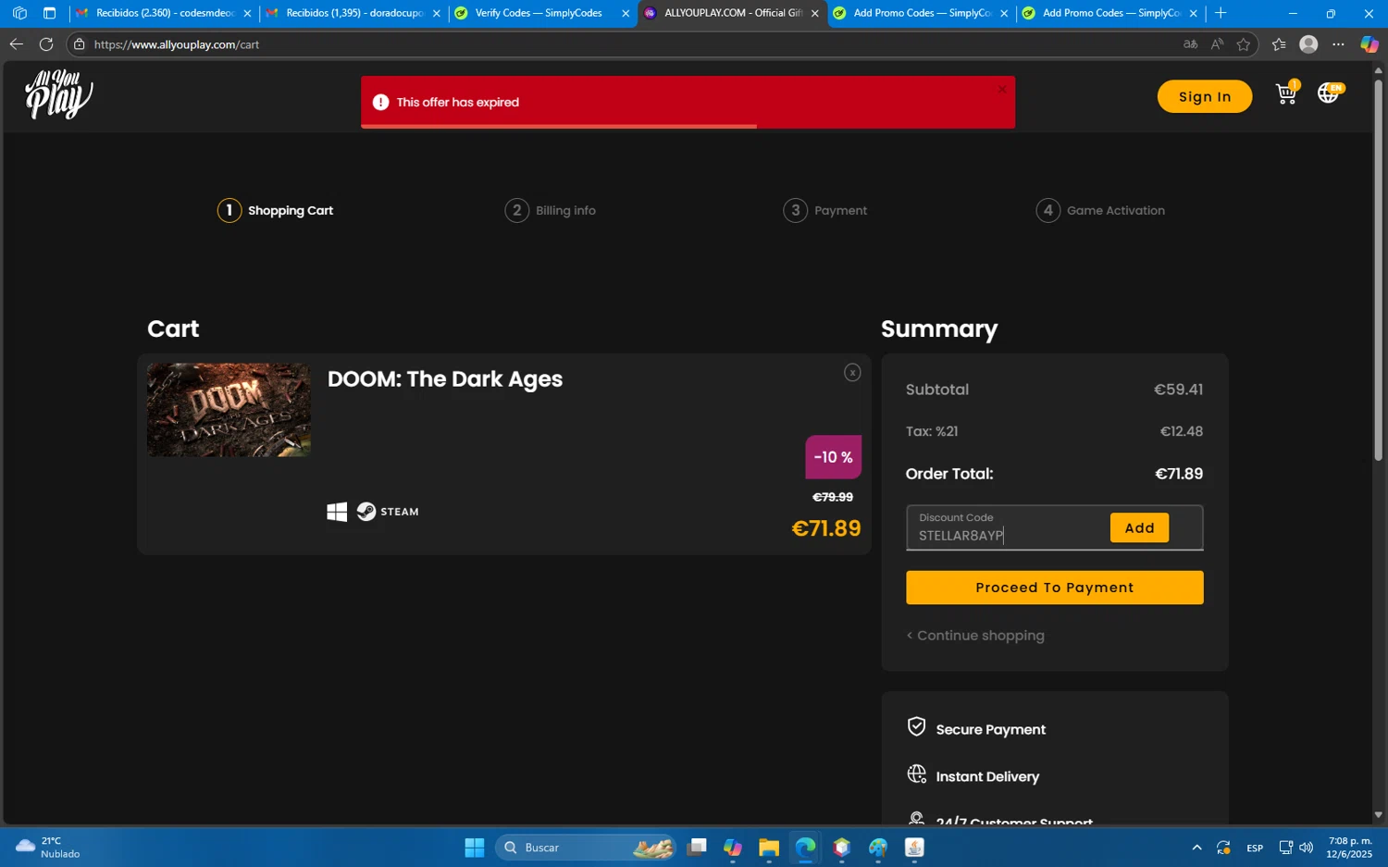Viewport: 1388px width, 867px height.
Task: Open the language globe selector
Action: click(x=1329, y=93)
